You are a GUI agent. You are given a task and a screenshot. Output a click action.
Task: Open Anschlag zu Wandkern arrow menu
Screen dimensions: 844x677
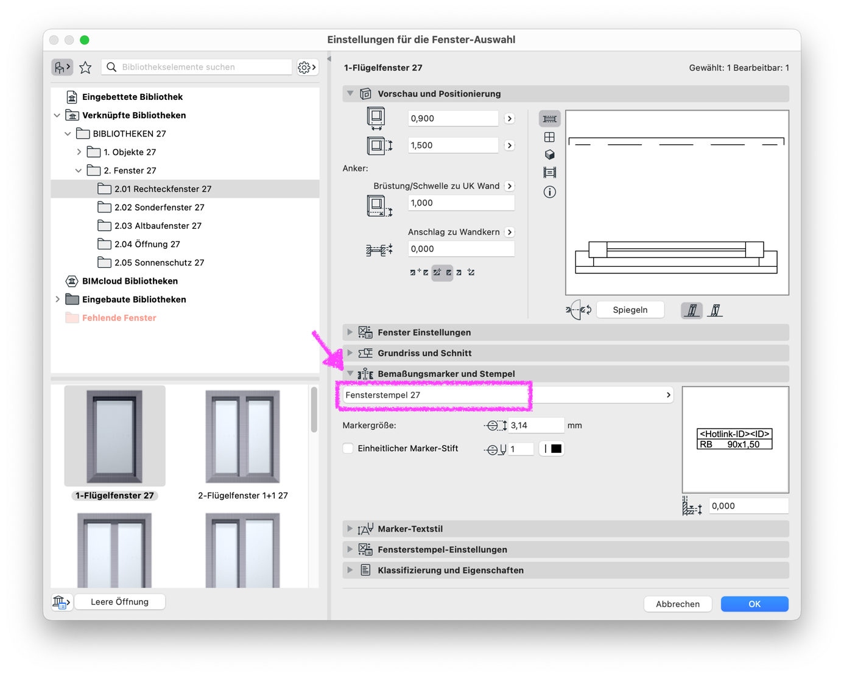click(510, 233)
